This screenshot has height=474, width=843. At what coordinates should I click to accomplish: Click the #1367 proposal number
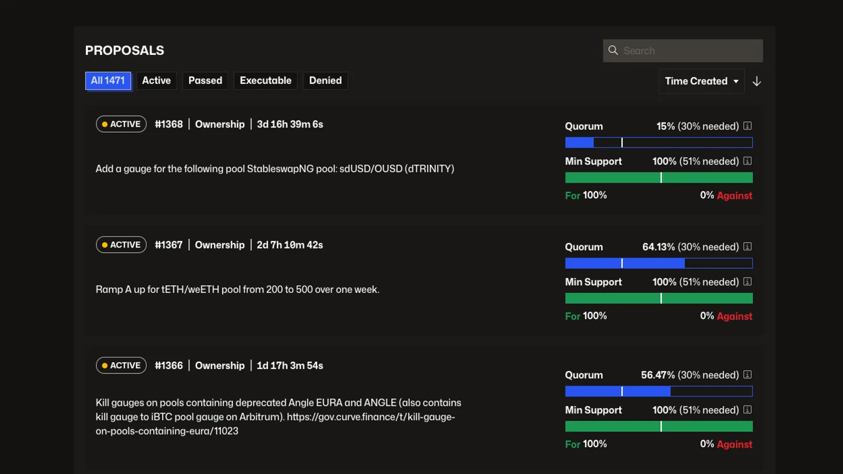pos(169,245)
